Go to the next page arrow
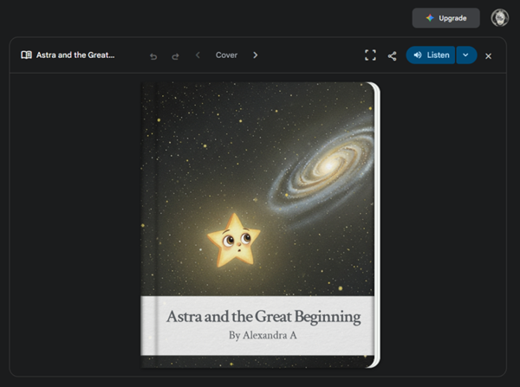 (255, 55)
